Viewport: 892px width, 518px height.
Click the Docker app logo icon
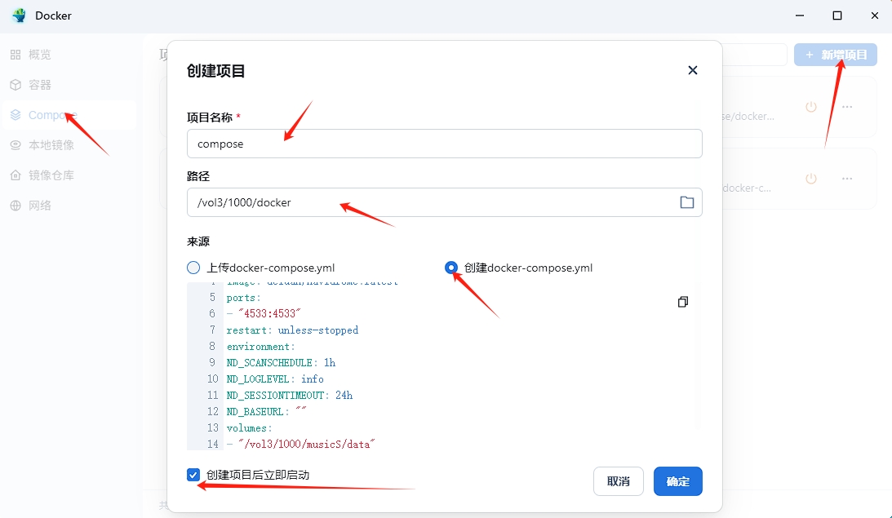pyautogui.click(x=19, y=15)
